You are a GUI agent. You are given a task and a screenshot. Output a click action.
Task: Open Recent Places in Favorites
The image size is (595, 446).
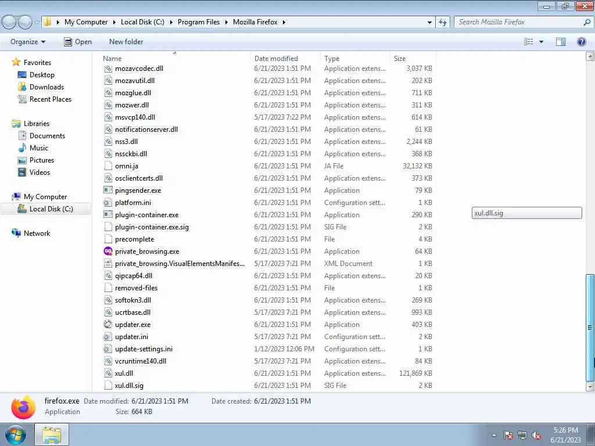(51, 99)
